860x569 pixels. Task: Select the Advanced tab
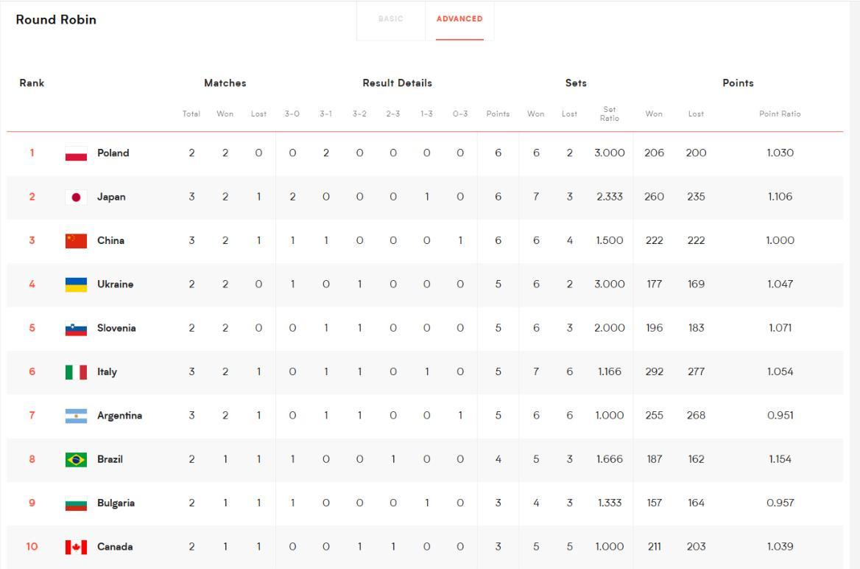point(459,19)
